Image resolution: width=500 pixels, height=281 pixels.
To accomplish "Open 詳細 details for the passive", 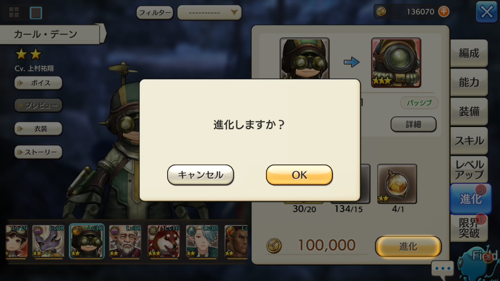I will (413, 124).
